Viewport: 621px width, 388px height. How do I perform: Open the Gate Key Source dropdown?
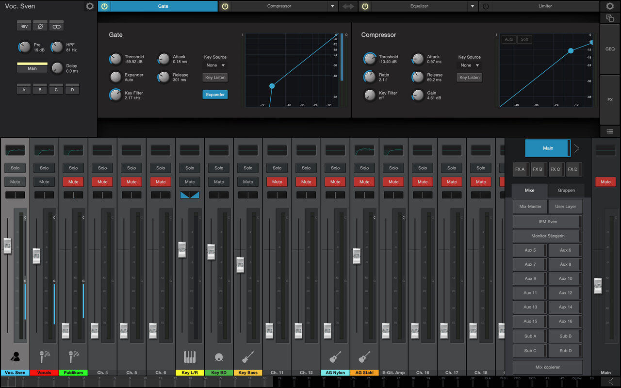[x=215, y=65]
